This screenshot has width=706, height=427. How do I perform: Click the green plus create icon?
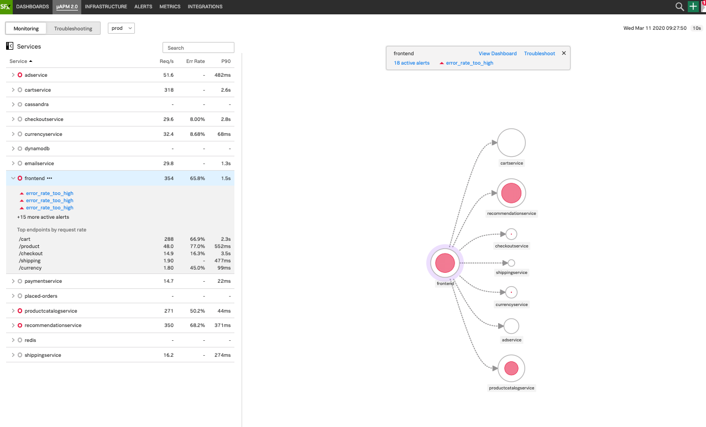693,7
